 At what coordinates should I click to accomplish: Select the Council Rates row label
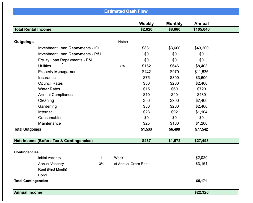coord(51,83)
